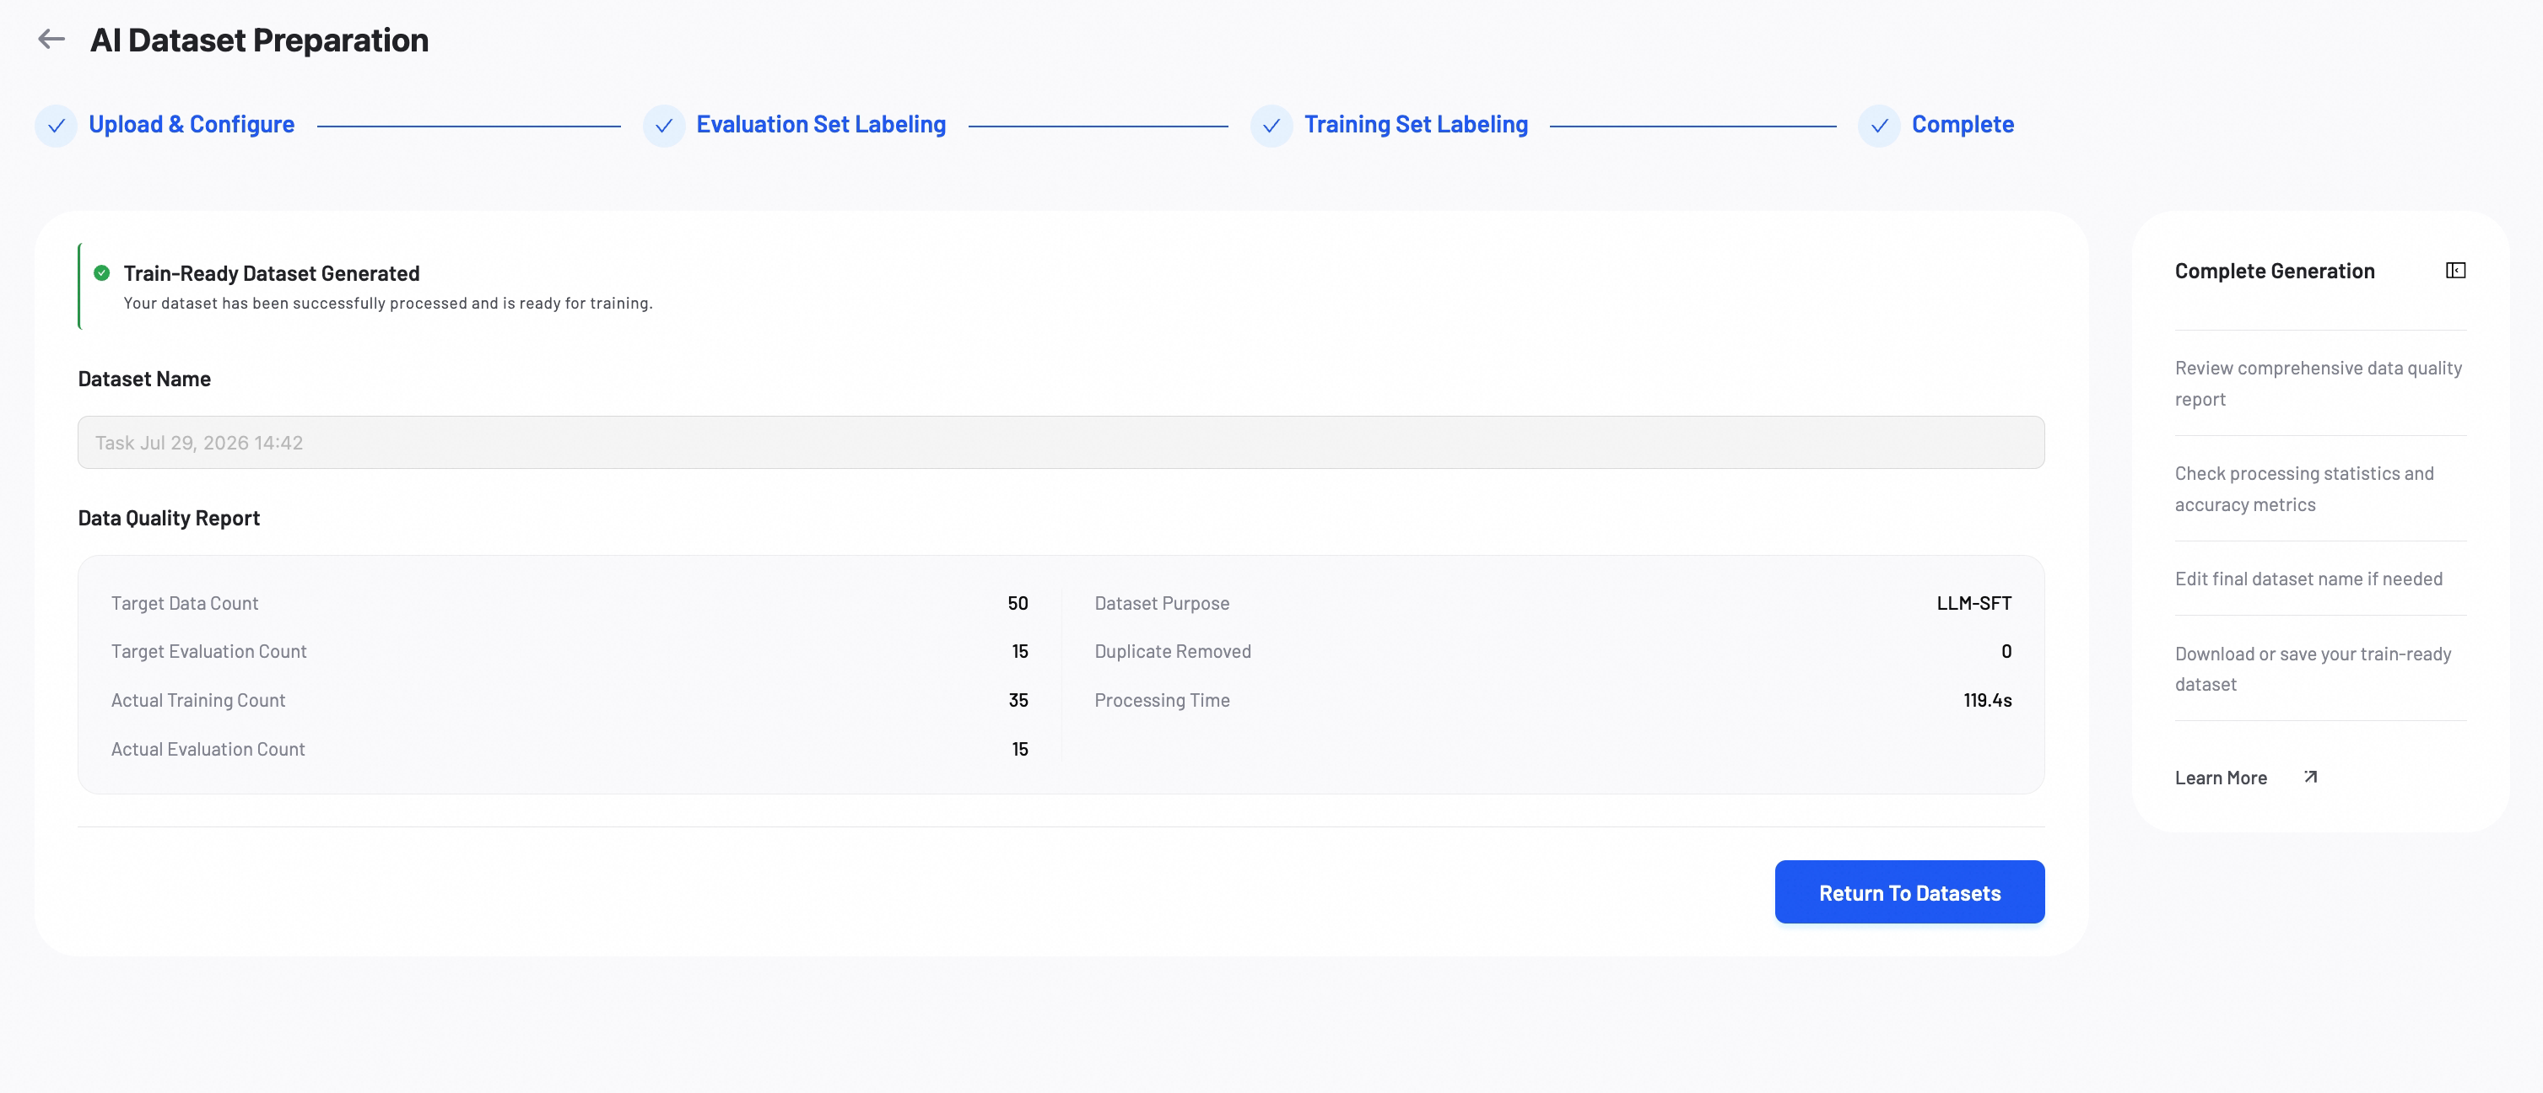Screen dimensions: 2543x1093
Task: Collapse the Complete Generation side panel icon
Action: (2455, 270)
